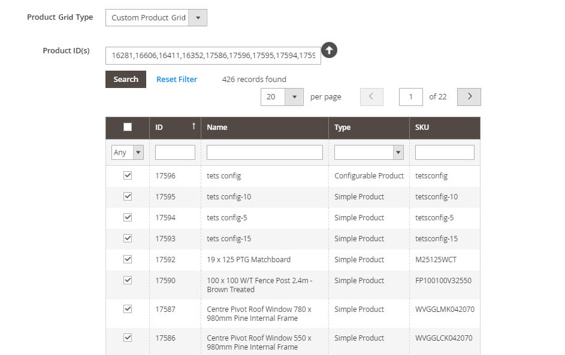Click ID cell '17587'
The width and height of the screenshot is (565, 355).
click(165, 309)
